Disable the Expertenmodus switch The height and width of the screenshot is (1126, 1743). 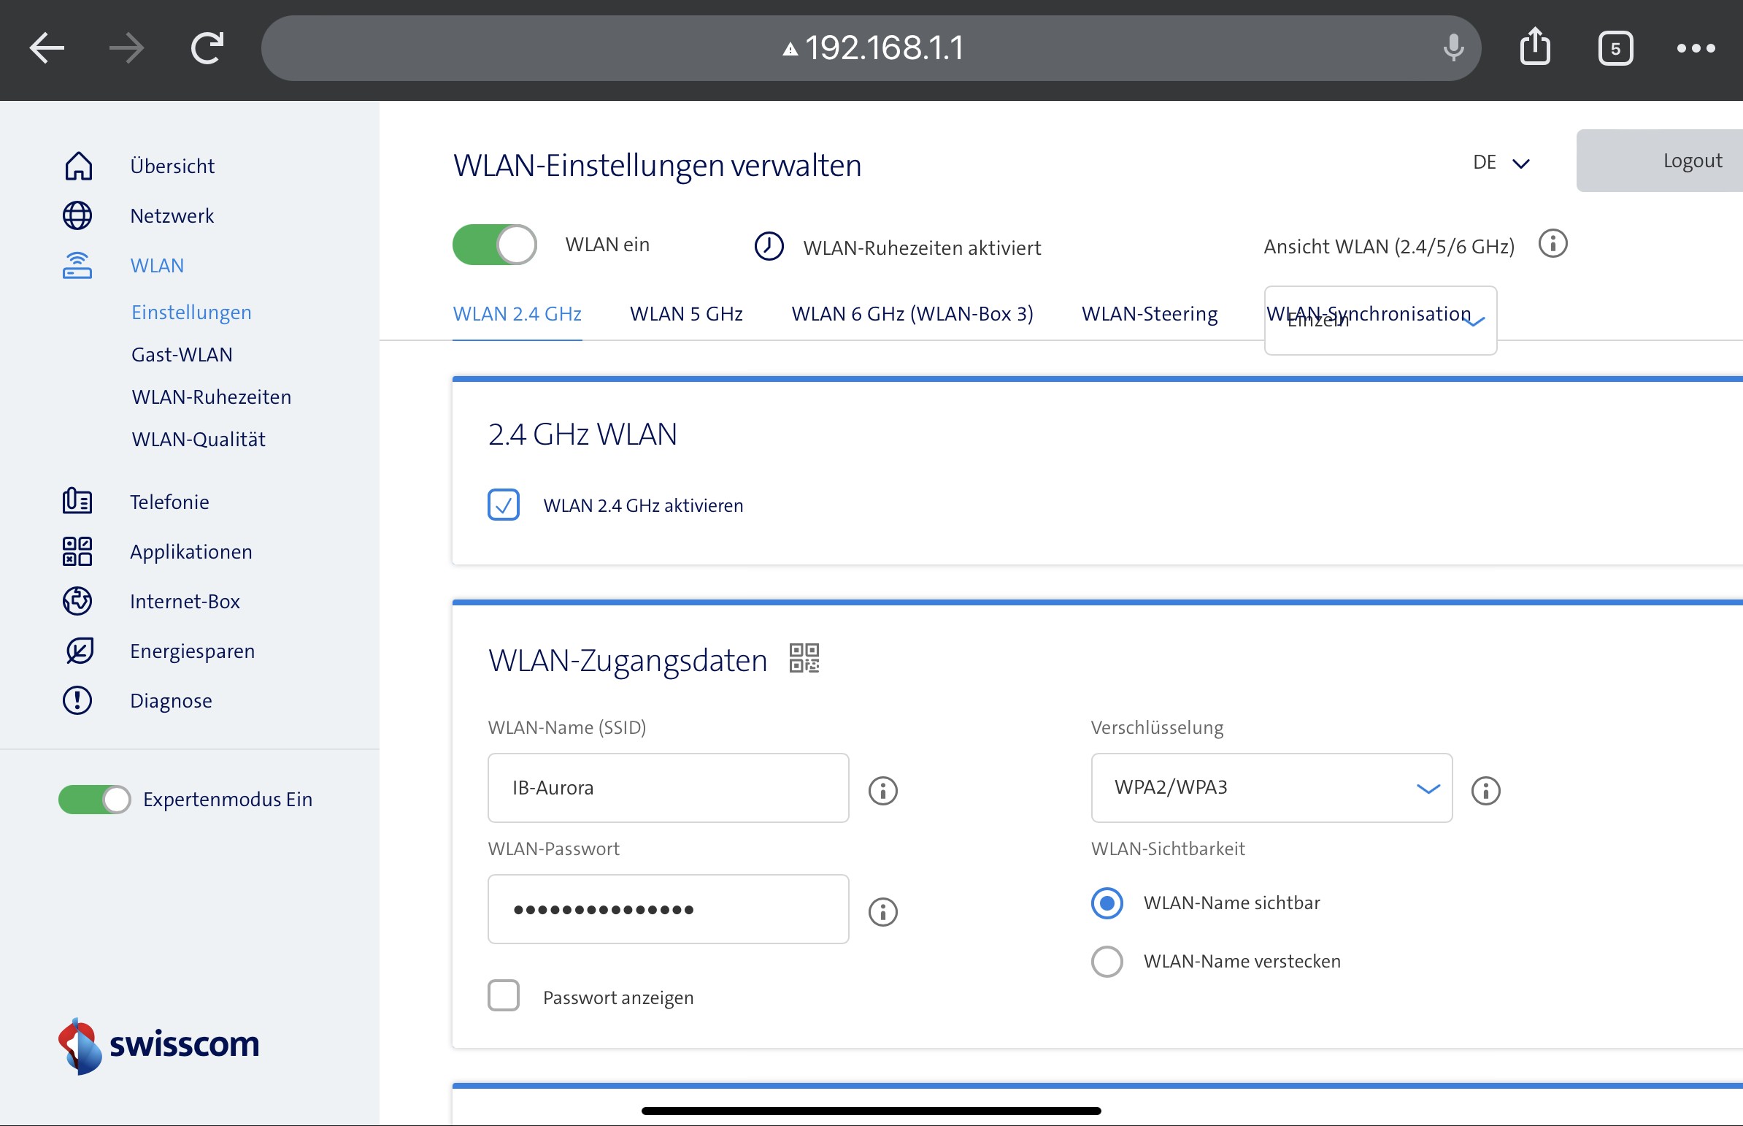tap(94, 799)
